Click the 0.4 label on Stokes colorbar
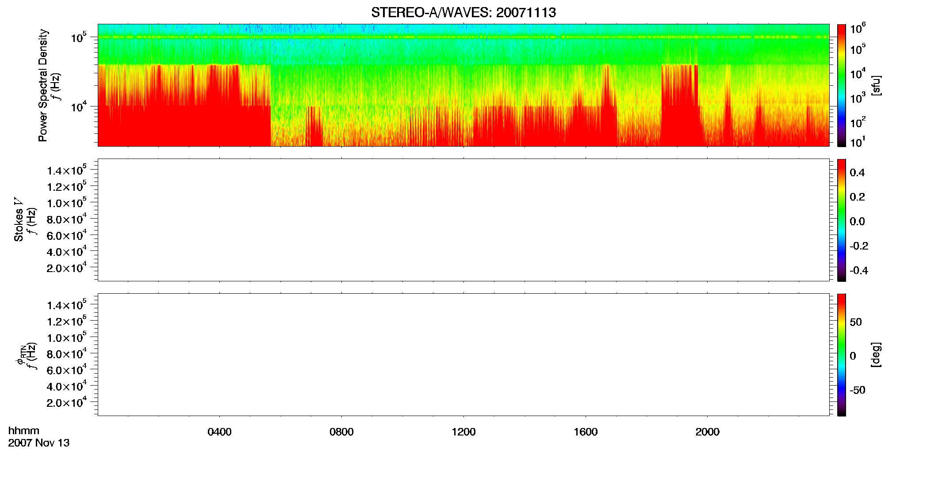Image resolution: width=927 pixels, height=477 pixels. pos(857,173)
